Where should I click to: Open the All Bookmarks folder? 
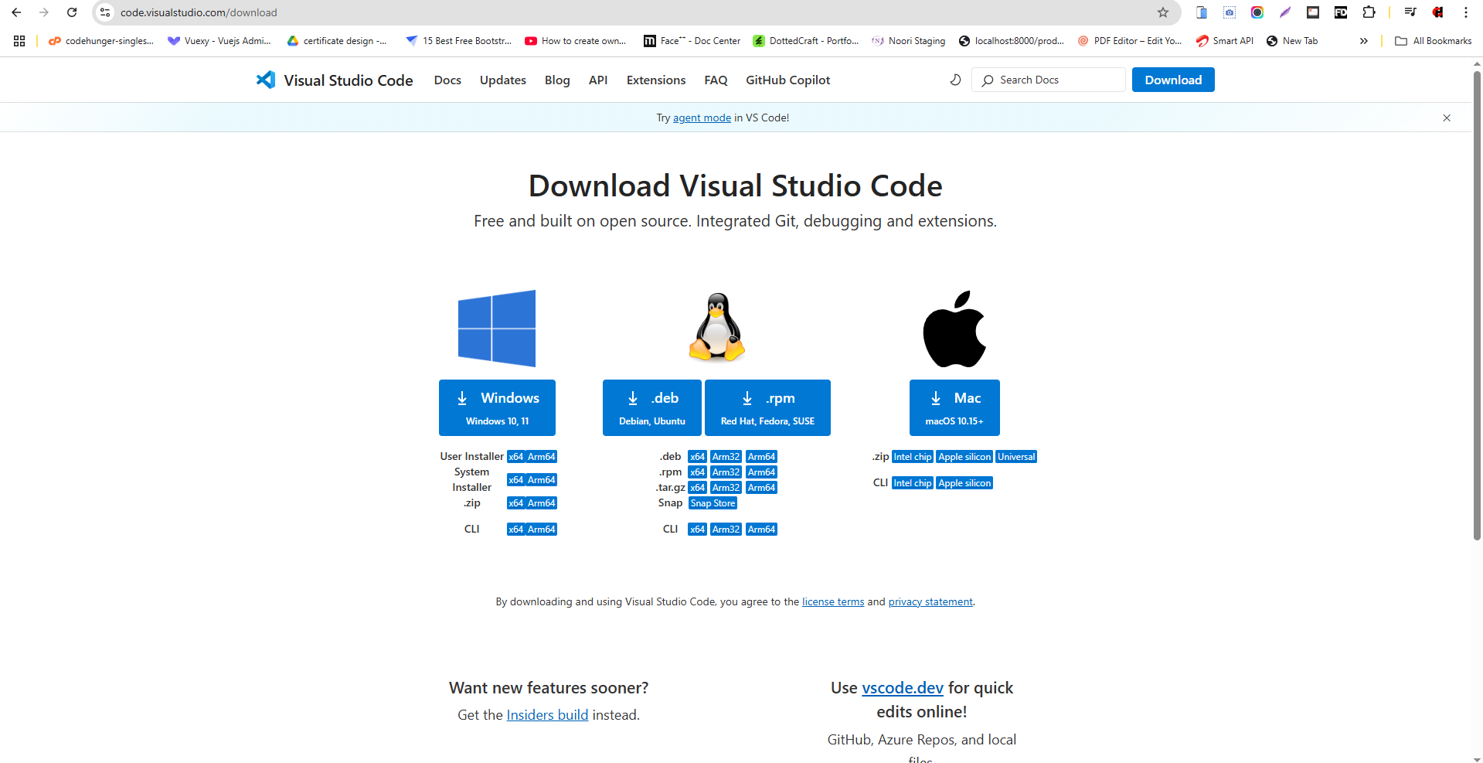[1434, 41]
